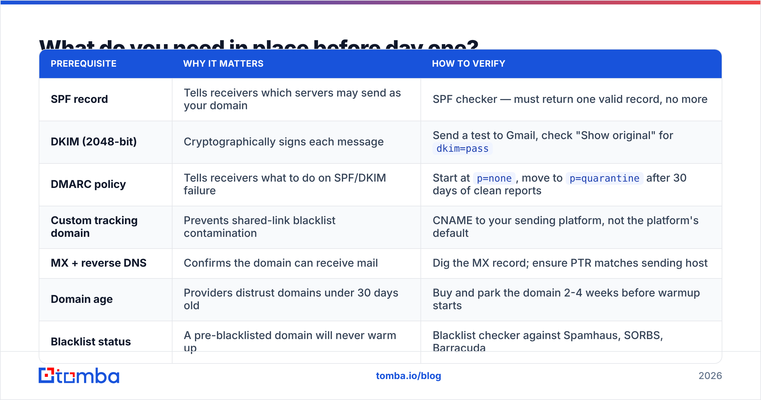This screenshot has height=400, width=761.
Task: Click the partially hidden page heading
Action: click(259, 44)
